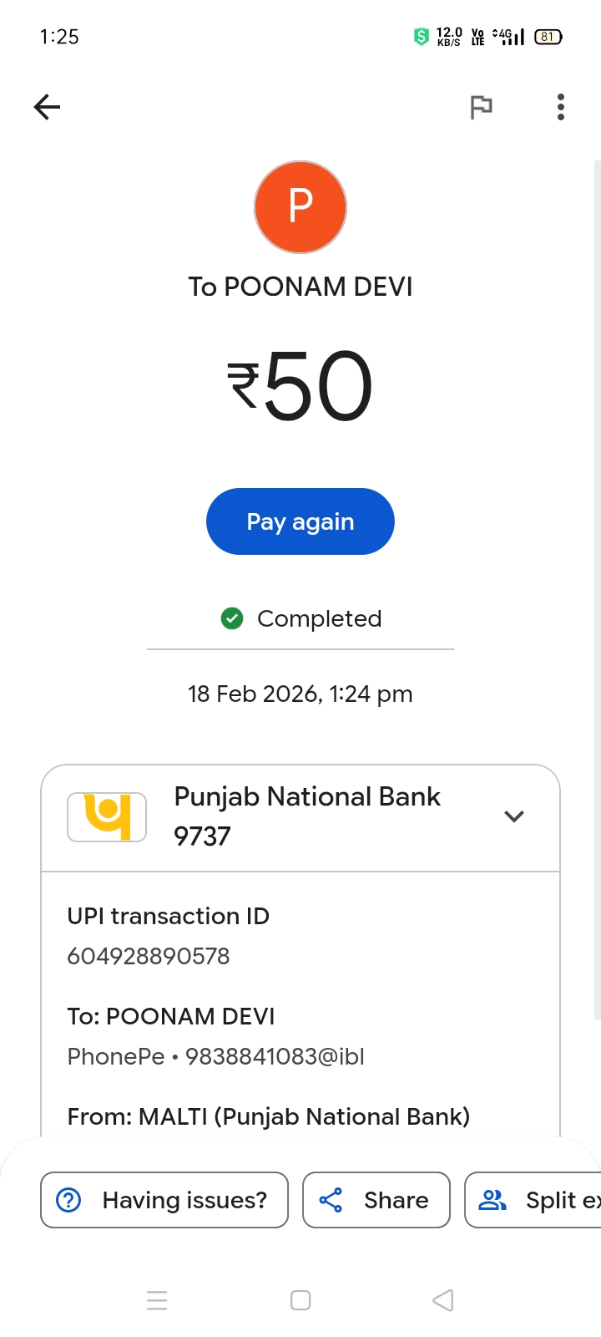This screenshot has height=1337, width=601.
Task: Open the three-dot overflow menu
Action: coord(561,107)
